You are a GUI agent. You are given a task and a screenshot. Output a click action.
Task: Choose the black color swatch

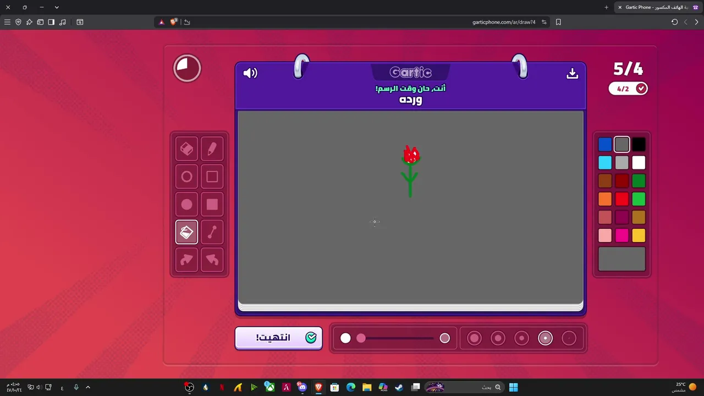639,145
